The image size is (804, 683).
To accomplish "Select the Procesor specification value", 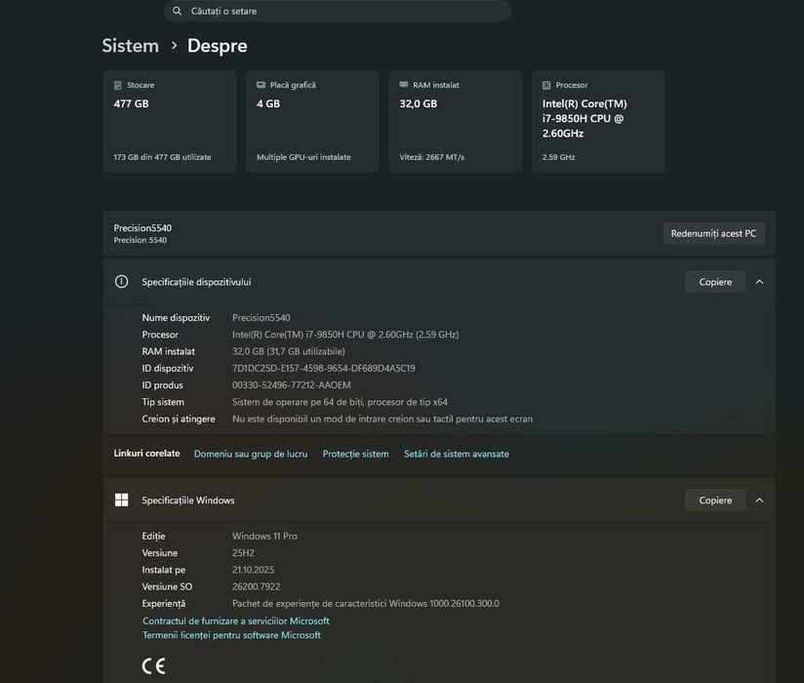I will point(345,335).
